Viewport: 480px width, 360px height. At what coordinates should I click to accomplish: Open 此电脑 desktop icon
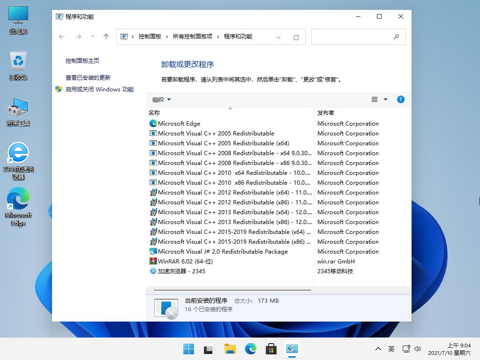(x=18, y=20)
